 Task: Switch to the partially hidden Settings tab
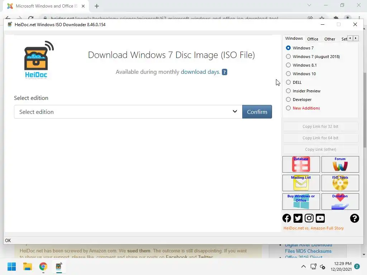point(344,39)
